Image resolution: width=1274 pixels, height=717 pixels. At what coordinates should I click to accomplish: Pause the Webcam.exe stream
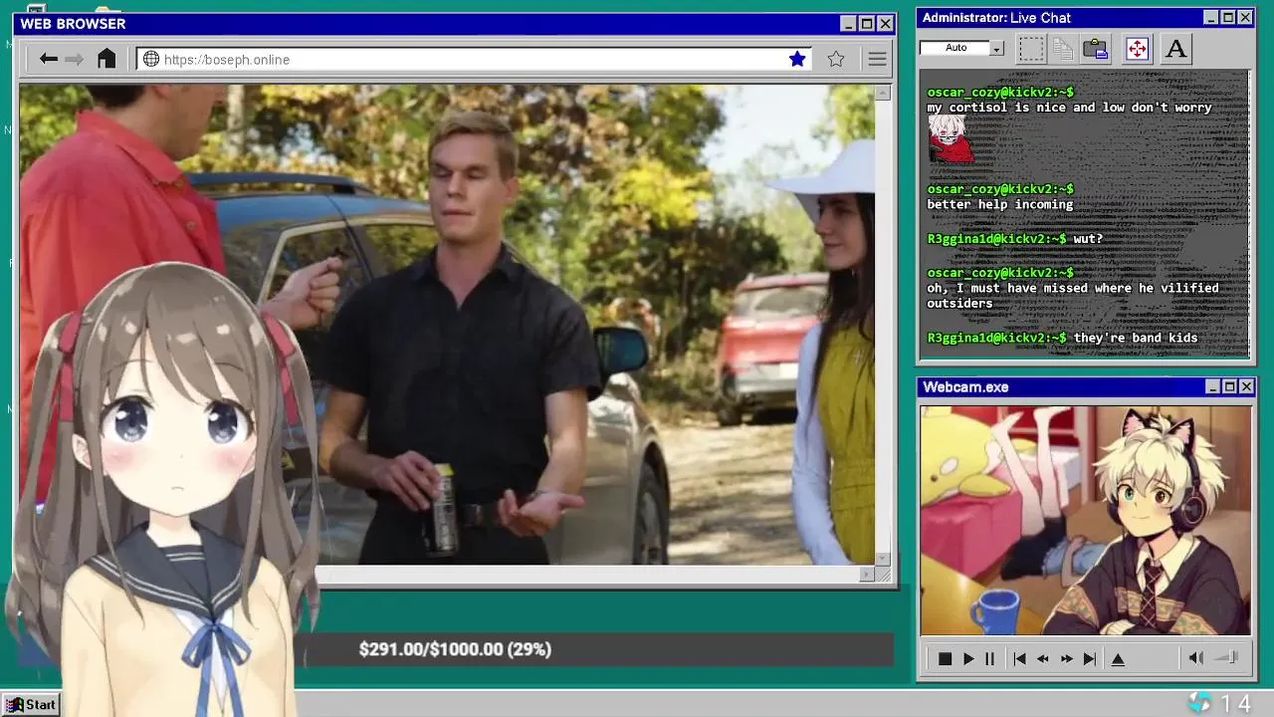989,658
